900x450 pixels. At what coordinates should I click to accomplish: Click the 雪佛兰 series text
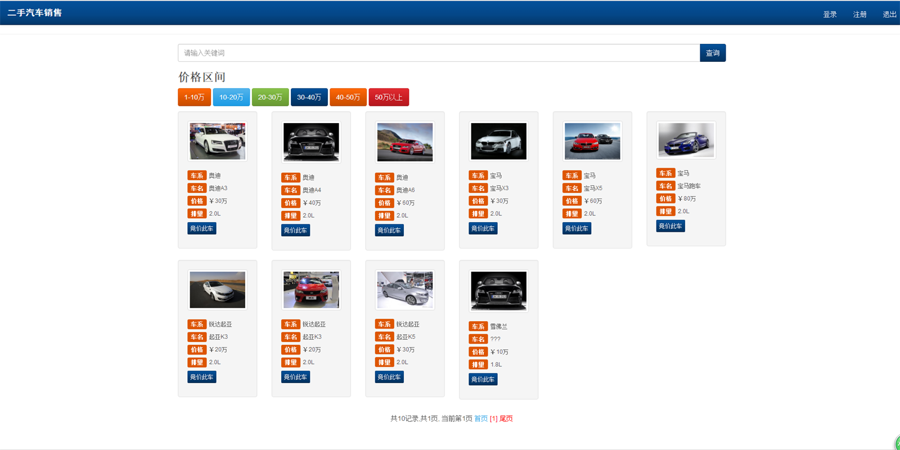point(498,326)
